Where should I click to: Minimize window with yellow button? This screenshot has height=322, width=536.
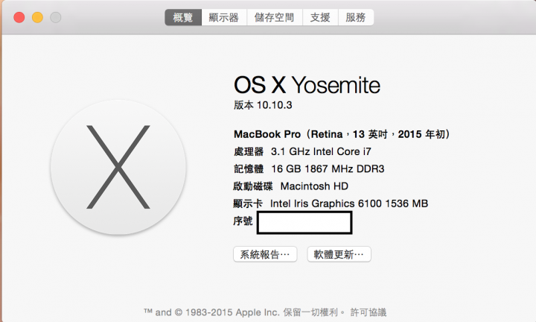[x=38, y=17]
